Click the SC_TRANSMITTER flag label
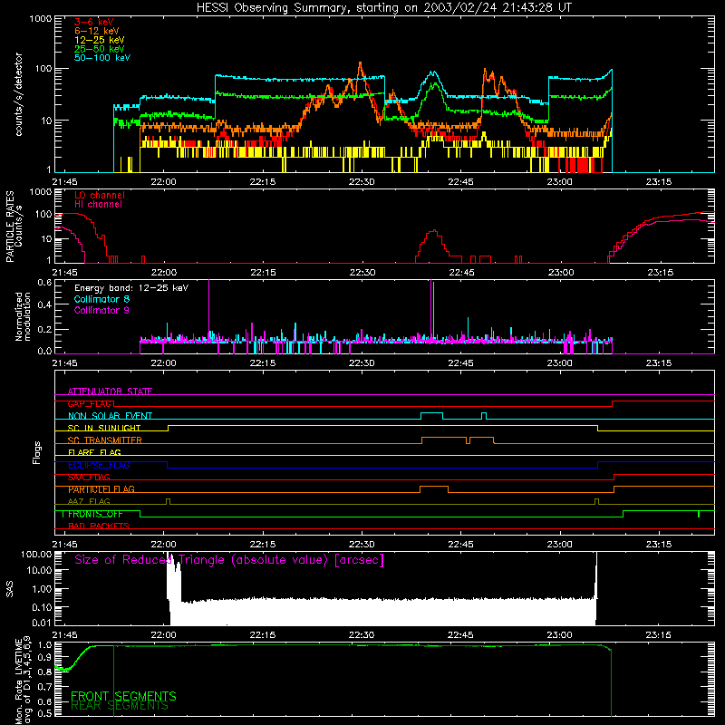725x725 pixels. coord(104,440)
